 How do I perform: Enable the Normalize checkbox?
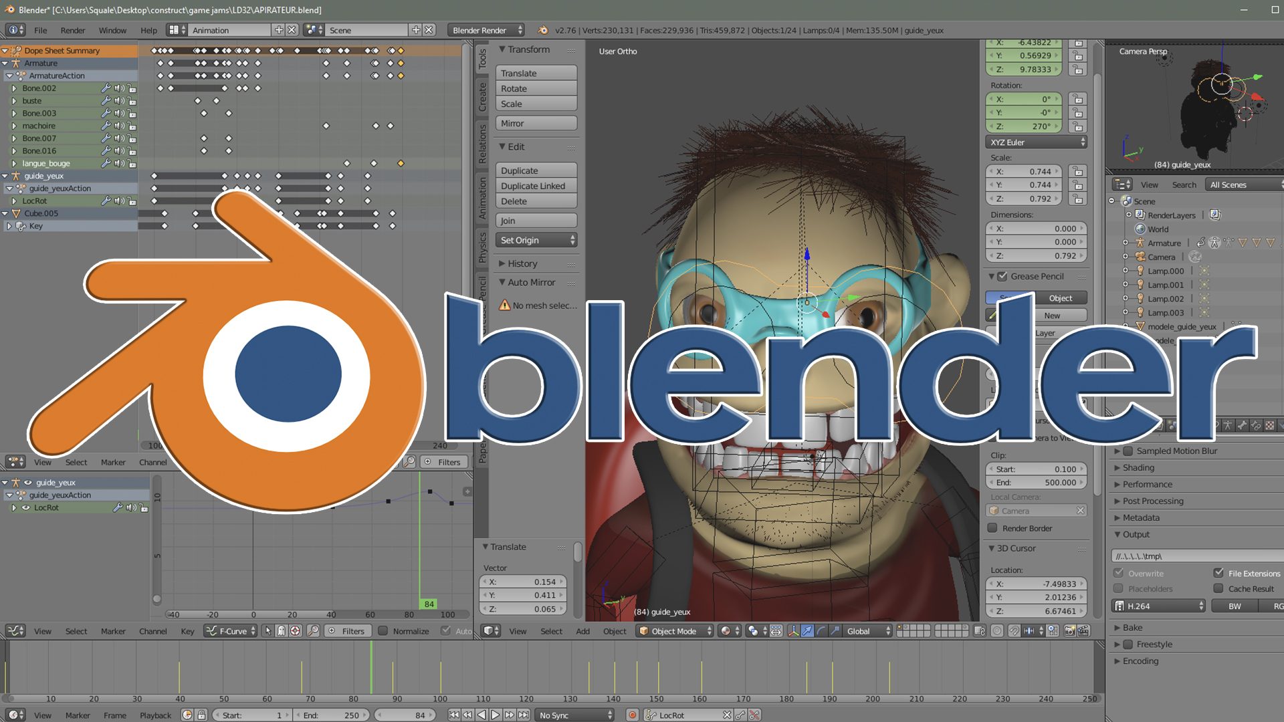(x=383, y=631)
